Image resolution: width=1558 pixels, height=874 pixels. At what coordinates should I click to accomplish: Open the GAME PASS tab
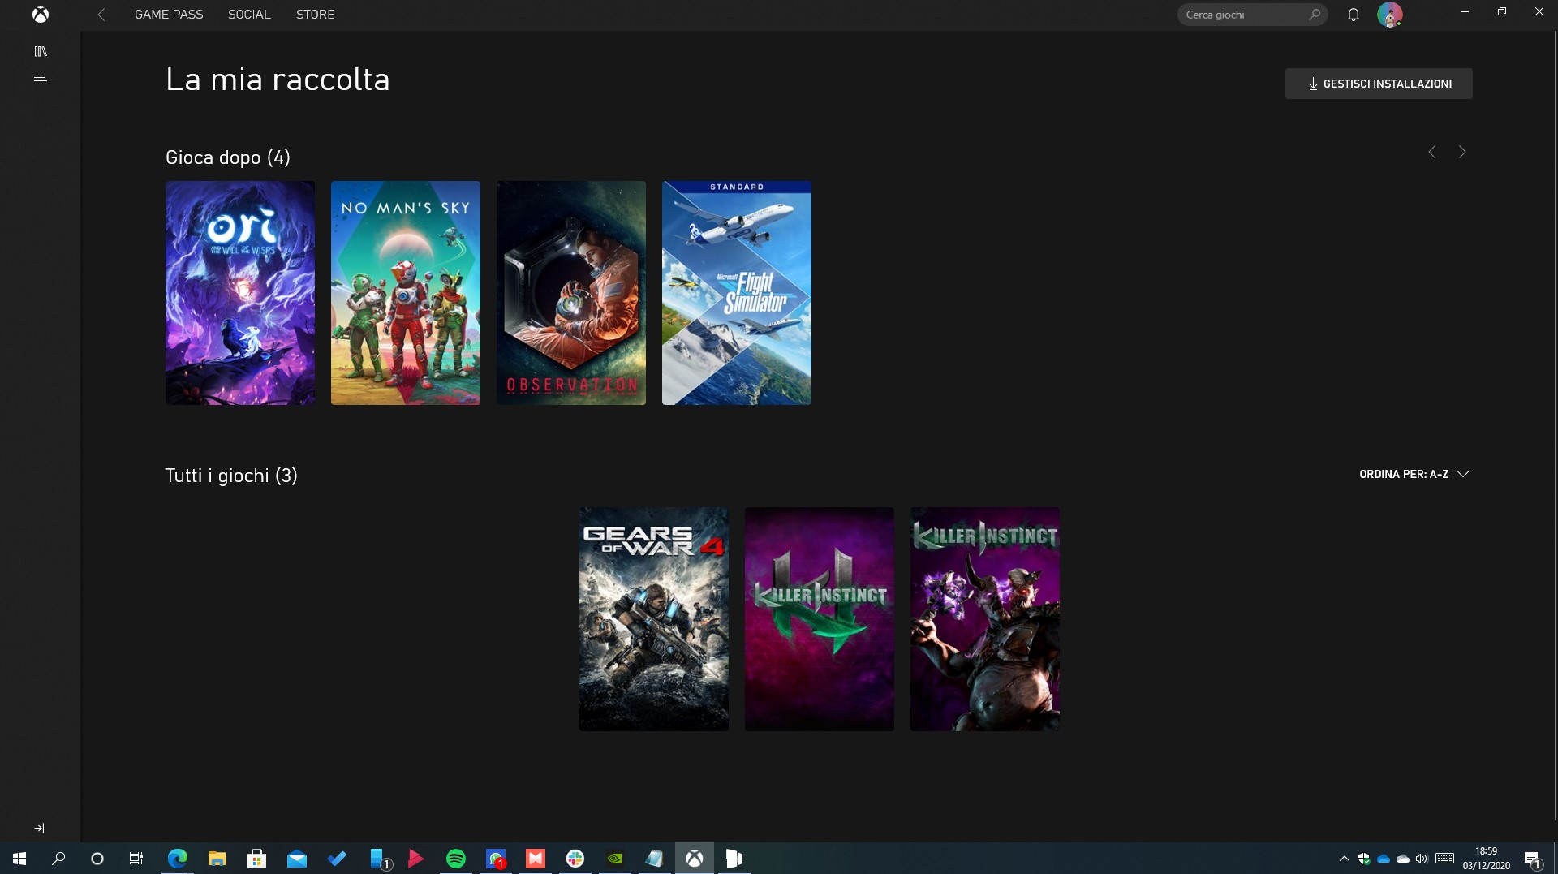(169, 15)
